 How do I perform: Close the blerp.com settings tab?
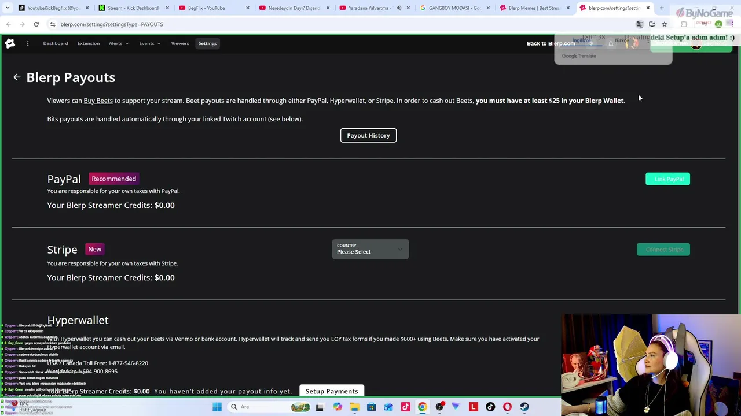648,8
